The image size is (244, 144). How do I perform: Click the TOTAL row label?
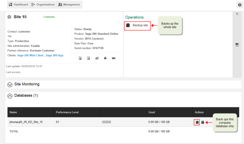tap(14, 131)
